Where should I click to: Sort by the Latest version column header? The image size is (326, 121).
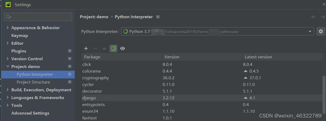[x=258, y=57]
